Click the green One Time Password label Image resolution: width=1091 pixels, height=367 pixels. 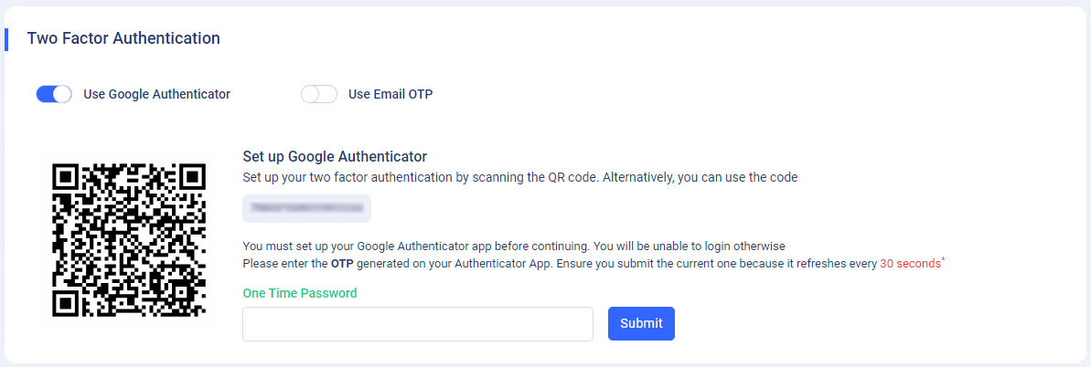[300, 293]
